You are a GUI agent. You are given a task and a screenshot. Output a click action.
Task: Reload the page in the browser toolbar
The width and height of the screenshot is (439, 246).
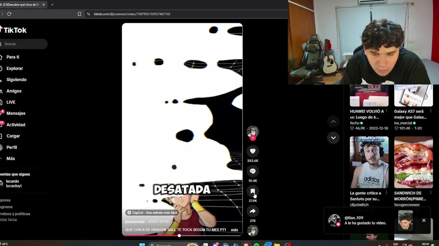pos(9,14)
